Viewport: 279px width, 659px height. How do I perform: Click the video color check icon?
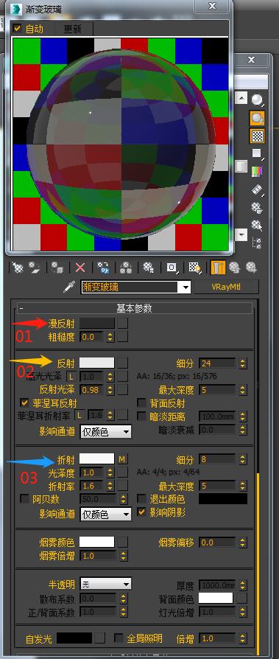point(257,172)
